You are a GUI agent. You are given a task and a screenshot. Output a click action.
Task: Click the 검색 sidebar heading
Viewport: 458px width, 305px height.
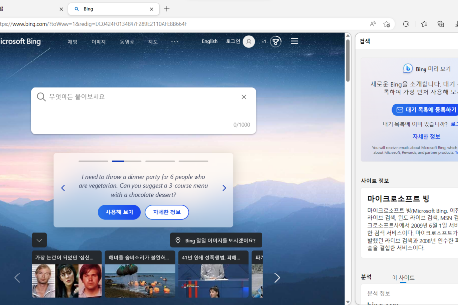(x=365, y=41)
